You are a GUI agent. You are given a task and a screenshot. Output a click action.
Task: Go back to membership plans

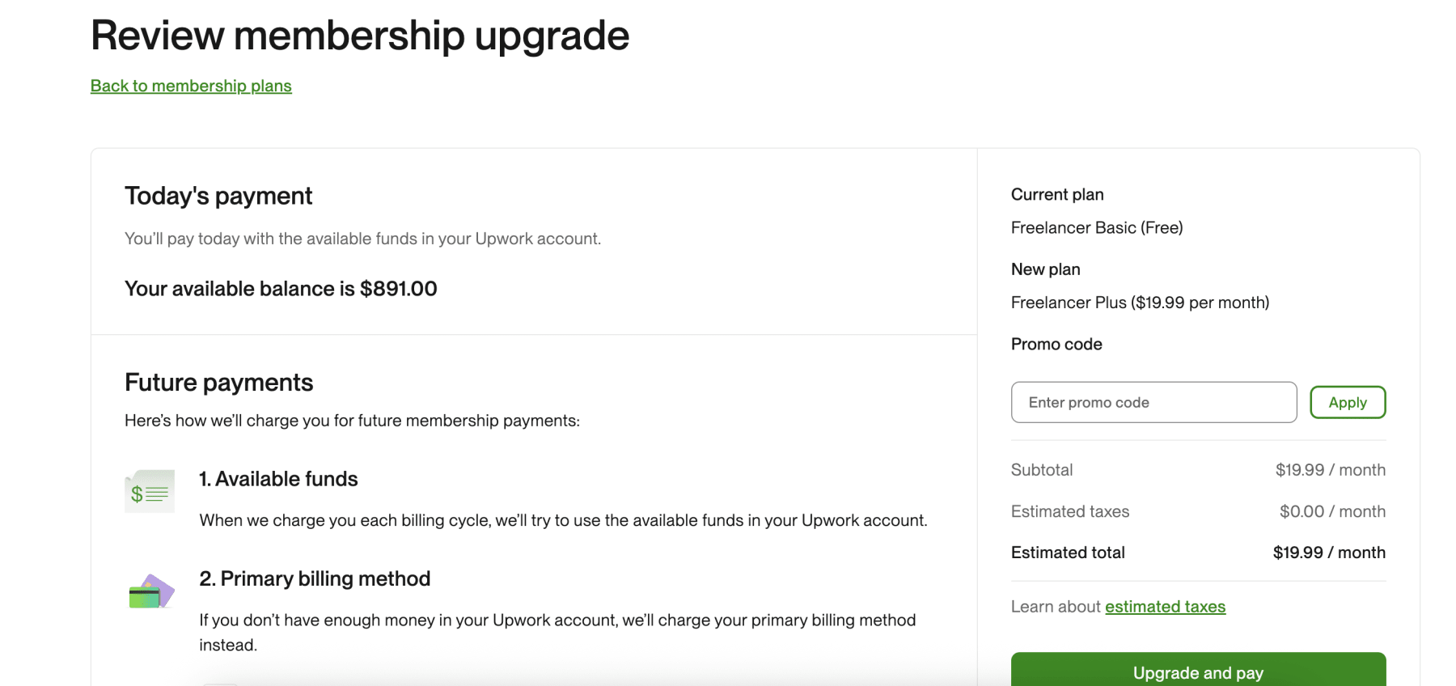click(191, 86)
